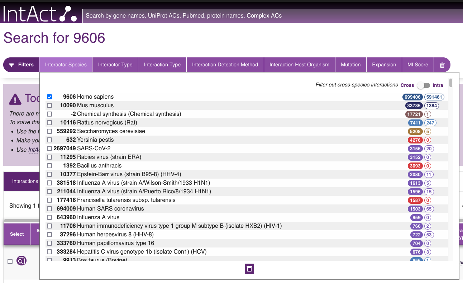
Task: Check the SARS-CoV-2 checkbox
Action: click(x=49, y=148)
